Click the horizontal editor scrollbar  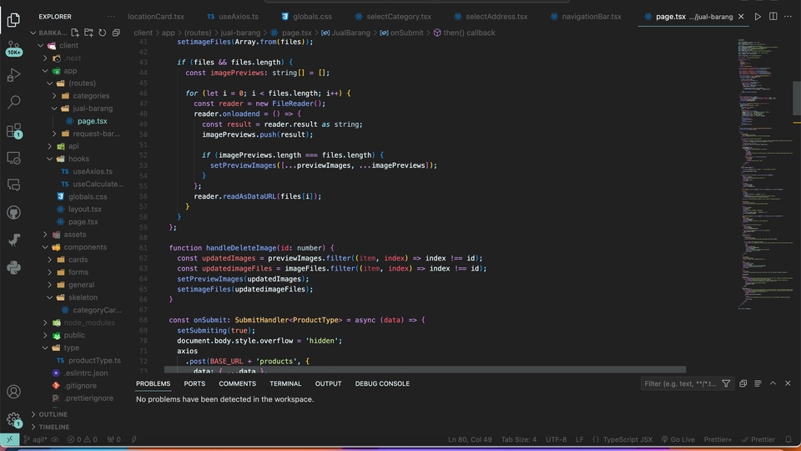tap(425, 370)
